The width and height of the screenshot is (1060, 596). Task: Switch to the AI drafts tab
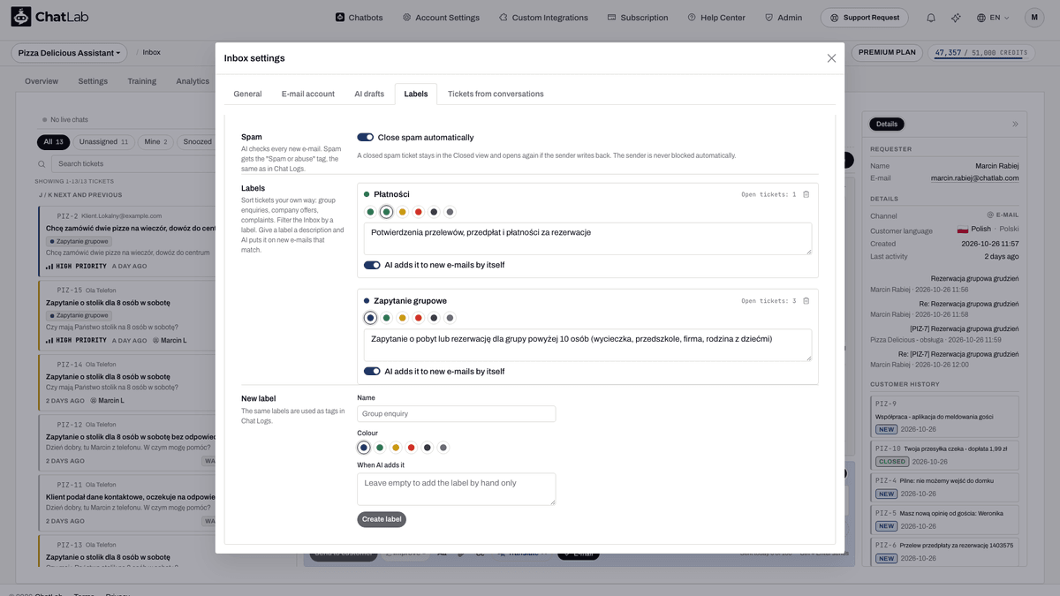pyautogui.click(x=369, y=94)
